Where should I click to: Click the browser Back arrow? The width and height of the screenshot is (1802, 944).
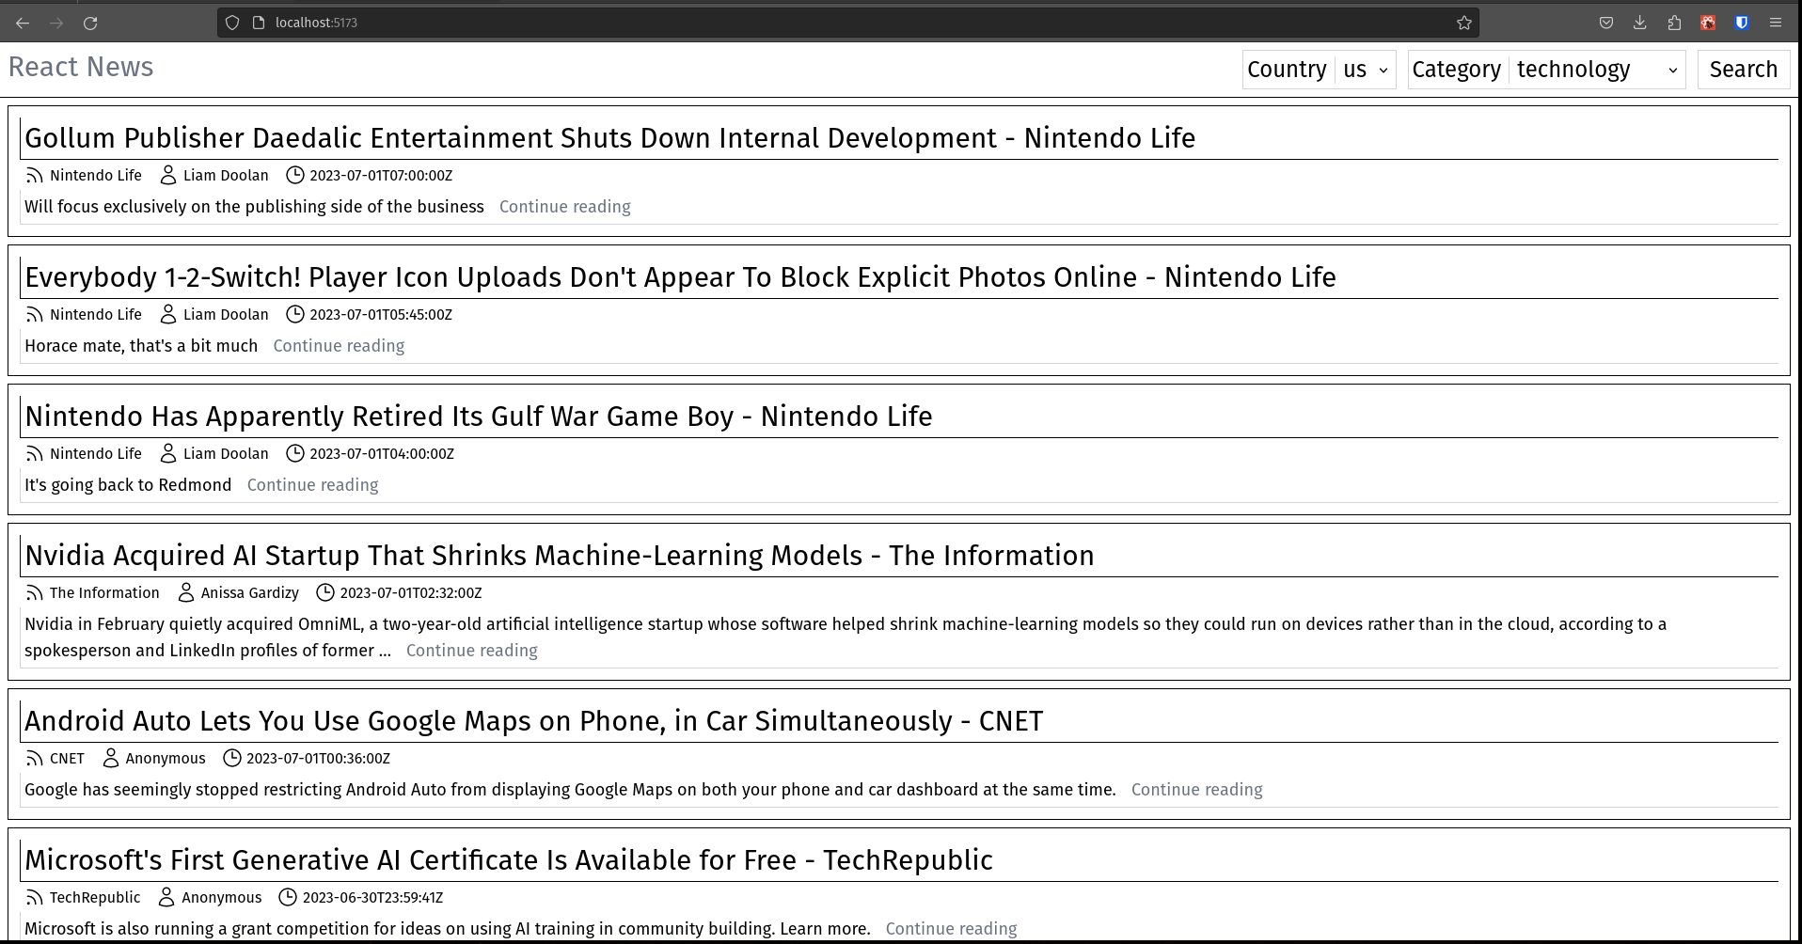point(23,23)
